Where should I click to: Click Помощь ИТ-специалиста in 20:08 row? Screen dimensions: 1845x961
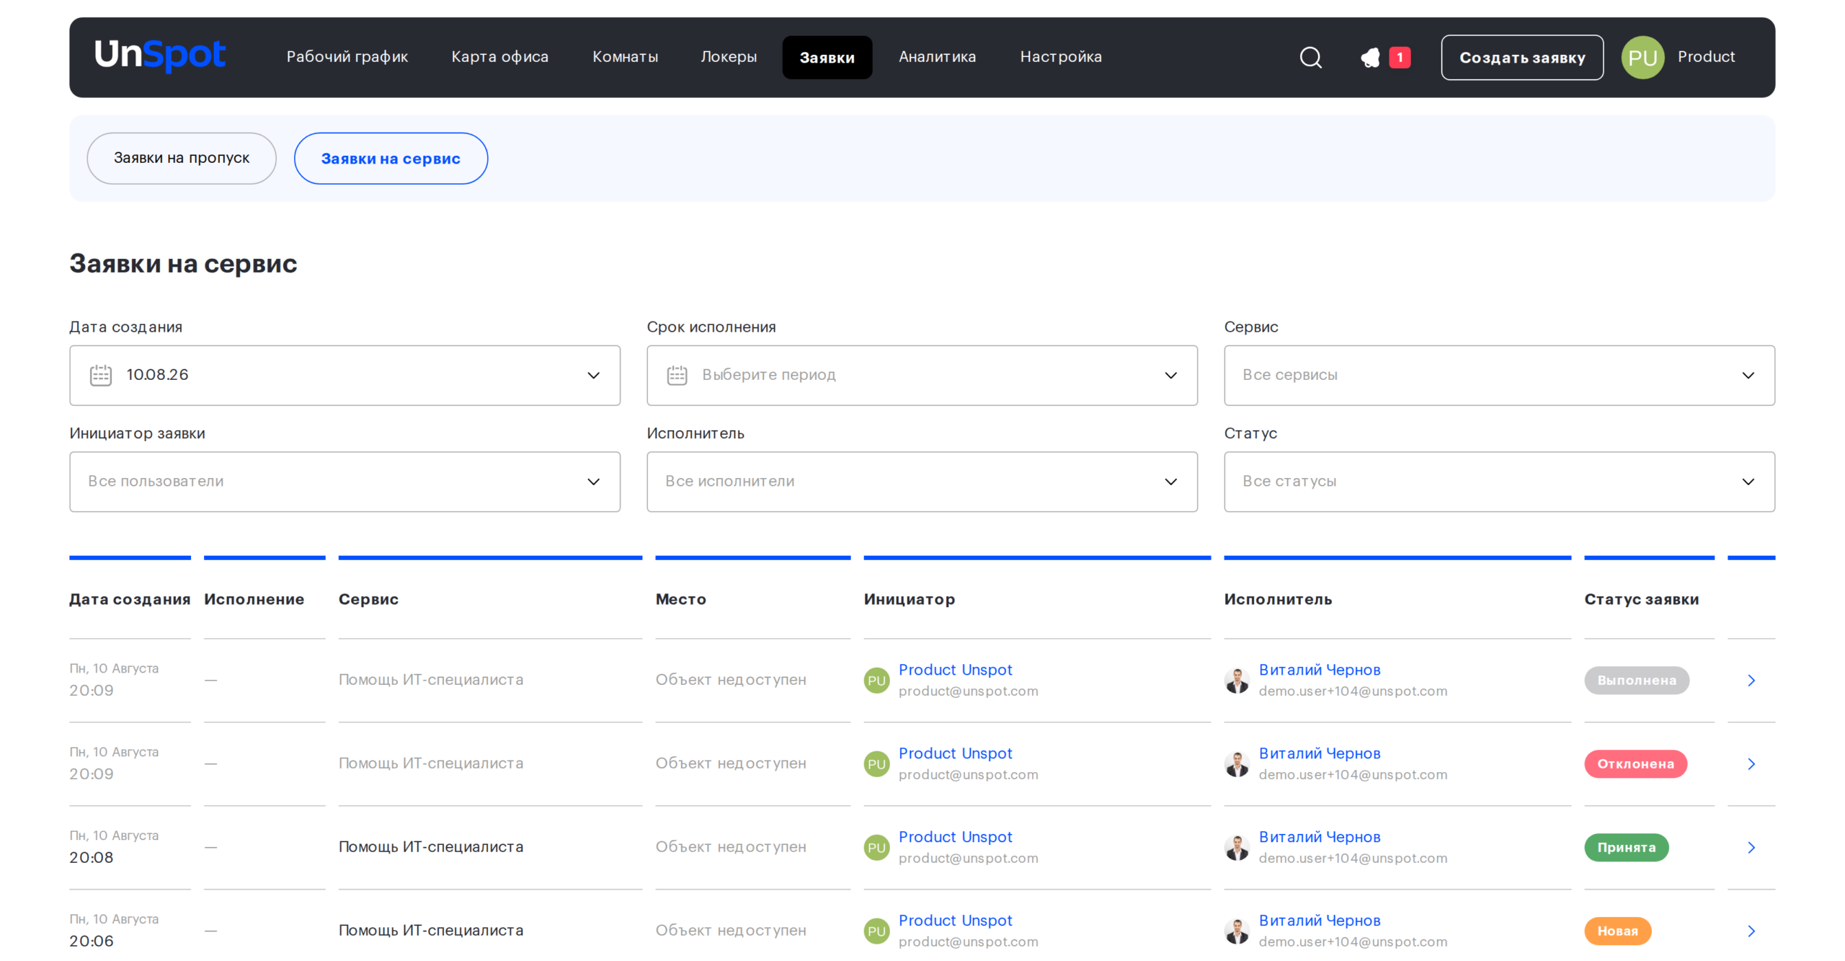(431, 847)
